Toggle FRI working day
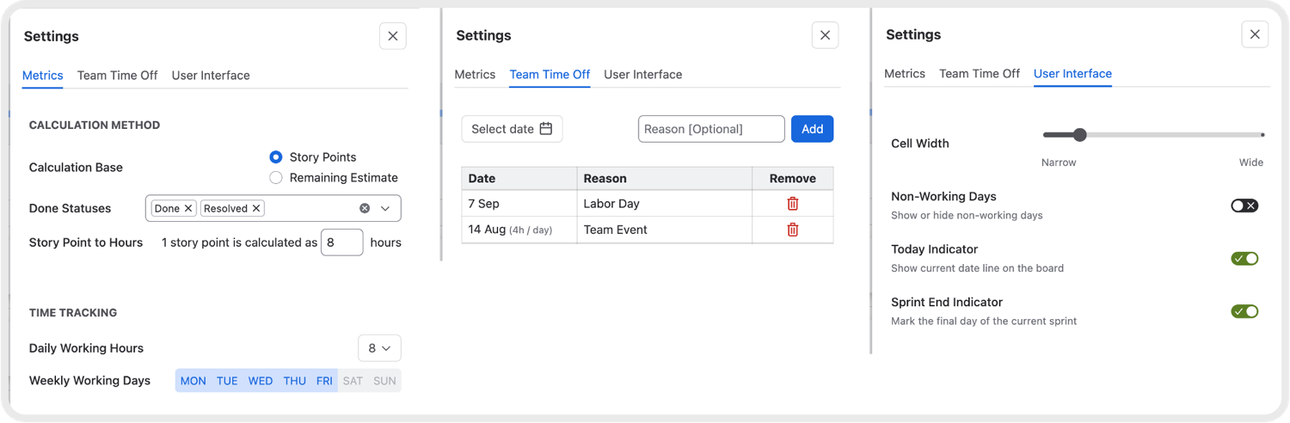The height and width of the screenshot is (423, 1290). point(324,381)
